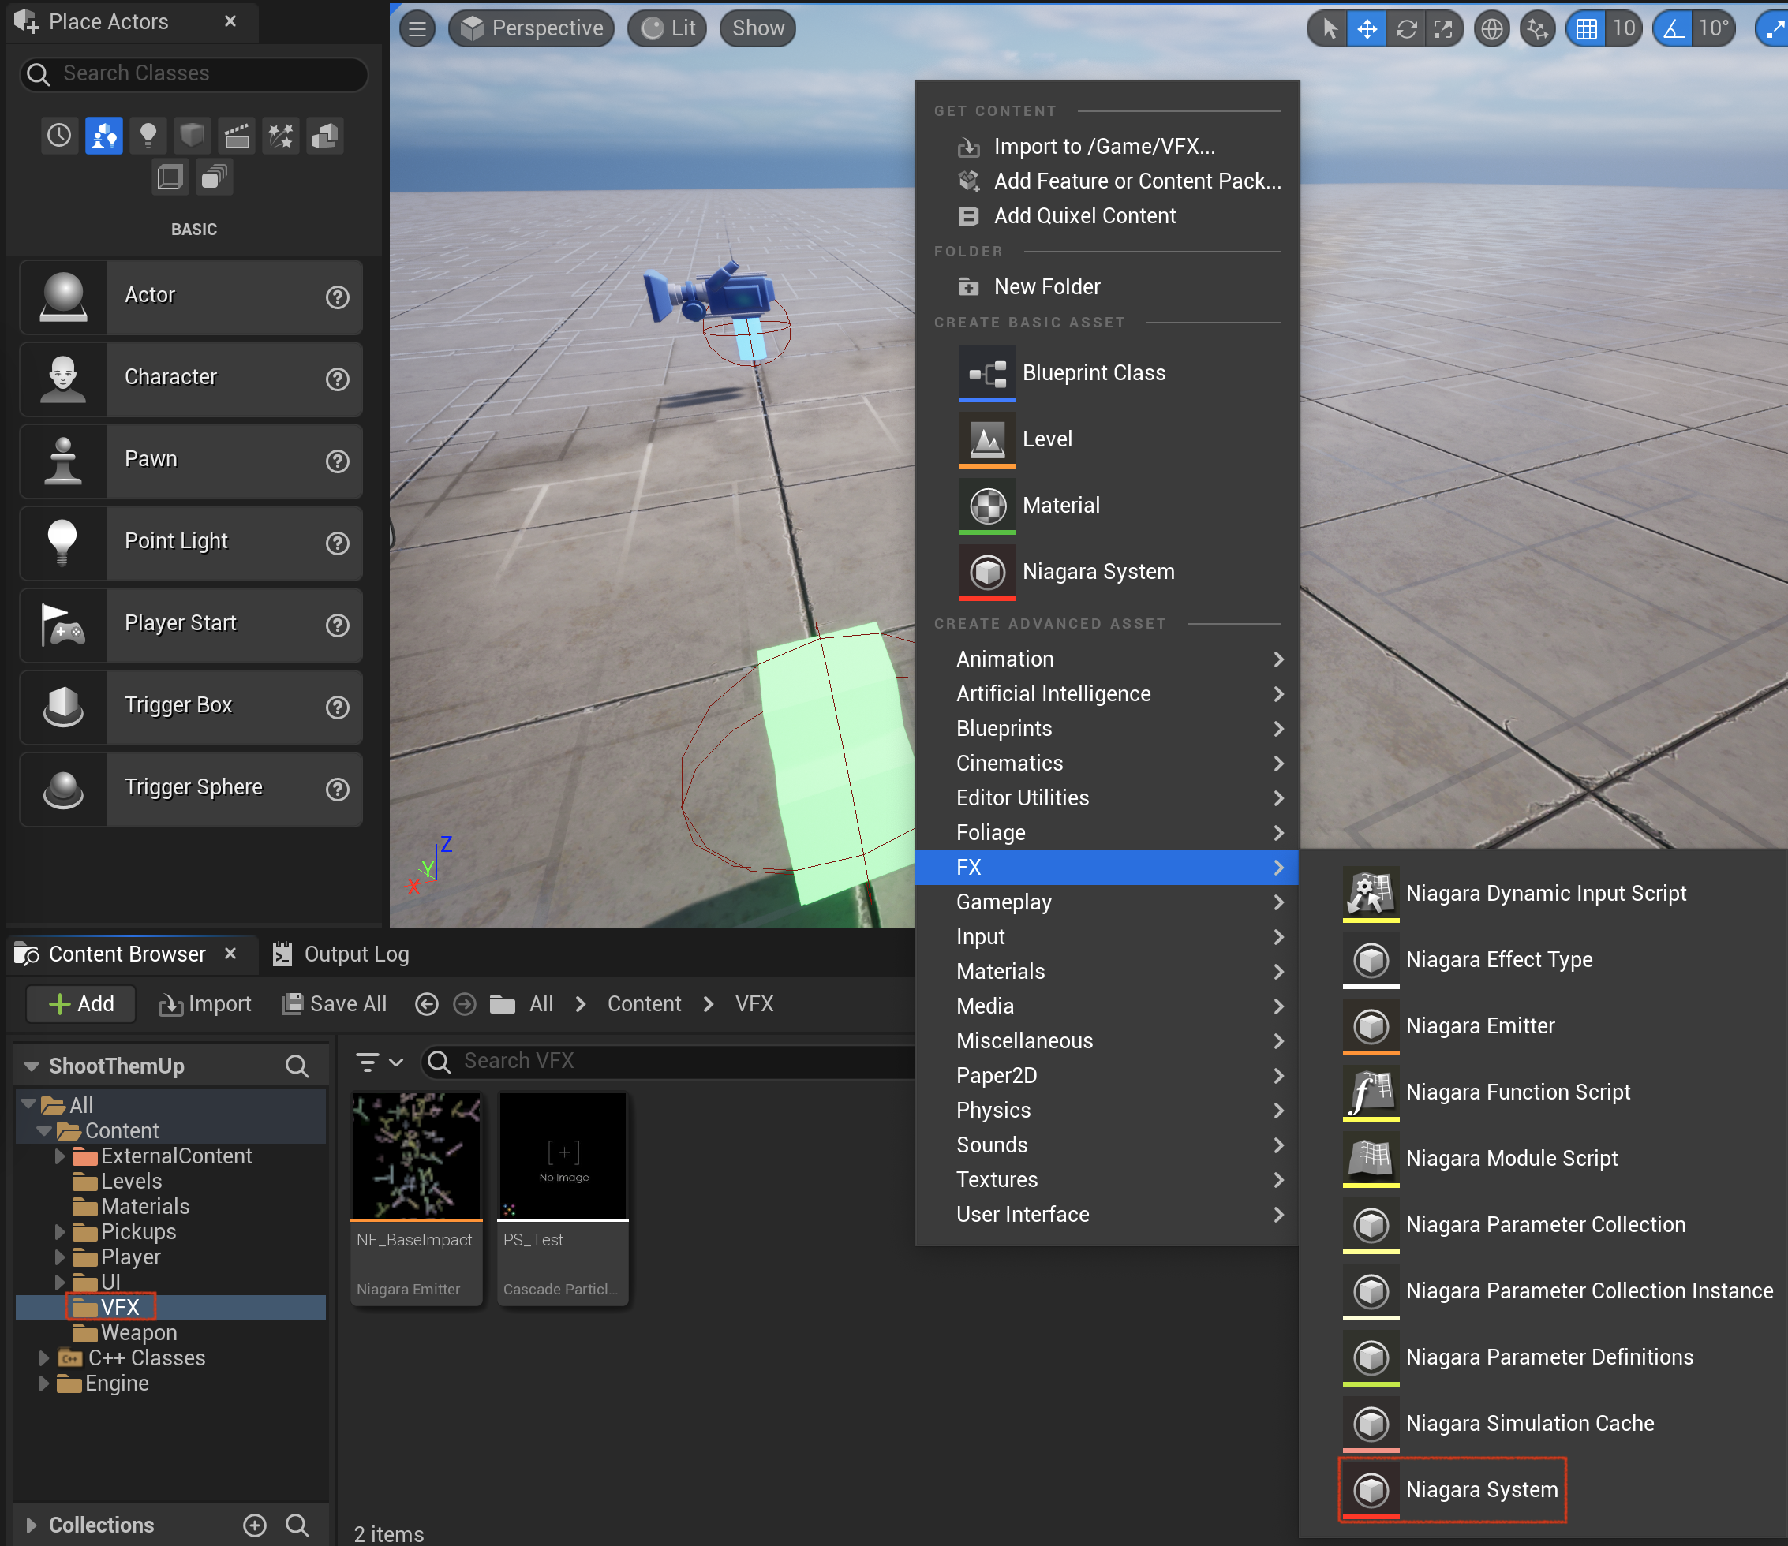Viewport: 1788px width, 1546px height.
Task: Navigate to Content in breadcrumb path
Action: [644, 1004]
